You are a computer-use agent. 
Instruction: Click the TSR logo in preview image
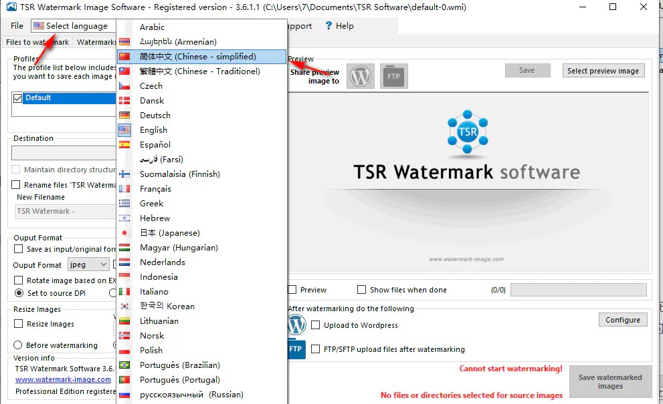click(468, 131)
